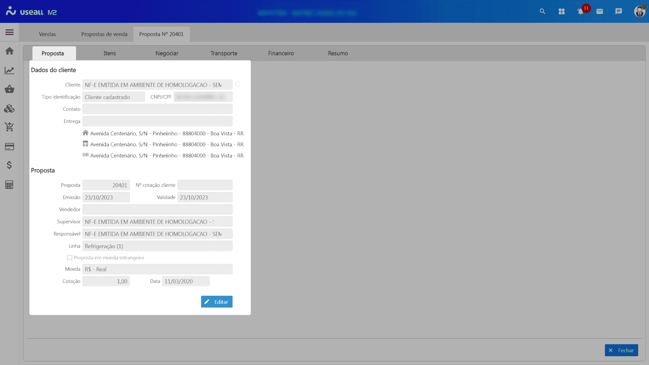
Task: Click the shopping basket sidebar icon
Action: coord(9,89)
